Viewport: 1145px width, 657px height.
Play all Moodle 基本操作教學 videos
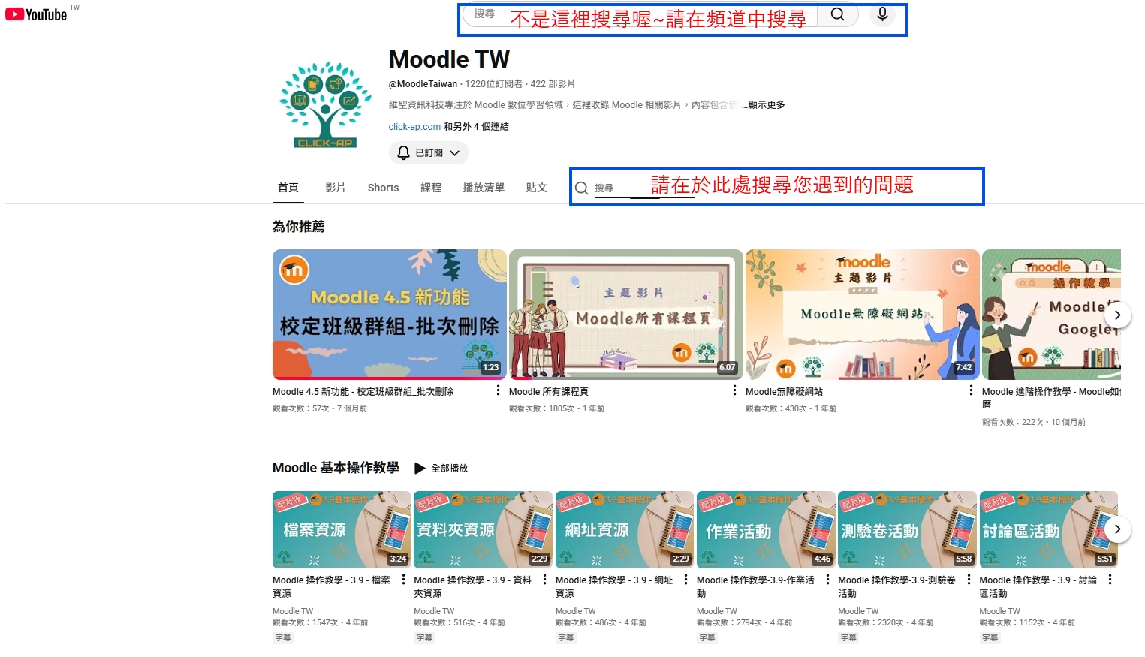[x=441, y=468]
